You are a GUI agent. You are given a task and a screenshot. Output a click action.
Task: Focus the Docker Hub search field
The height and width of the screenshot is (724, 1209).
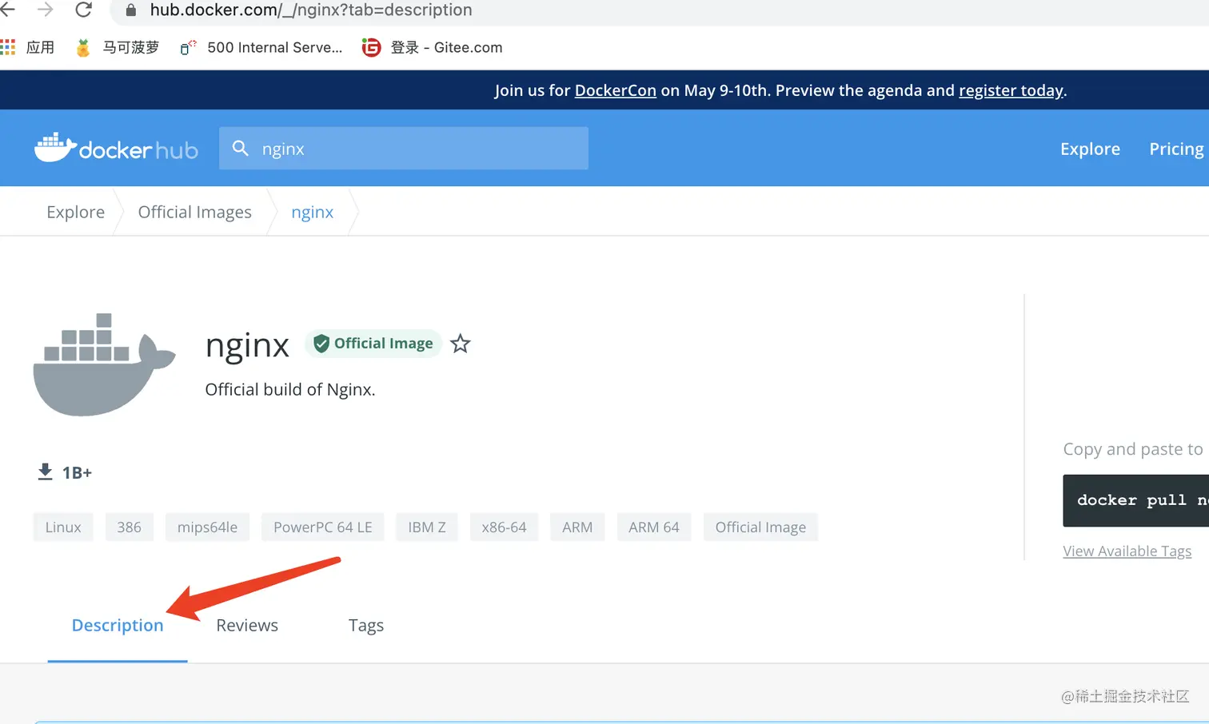404,148
